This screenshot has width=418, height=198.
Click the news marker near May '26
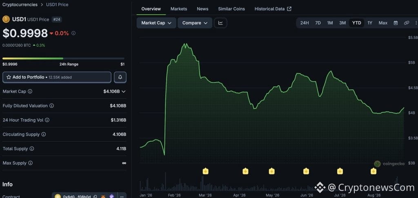pos(271,171)
